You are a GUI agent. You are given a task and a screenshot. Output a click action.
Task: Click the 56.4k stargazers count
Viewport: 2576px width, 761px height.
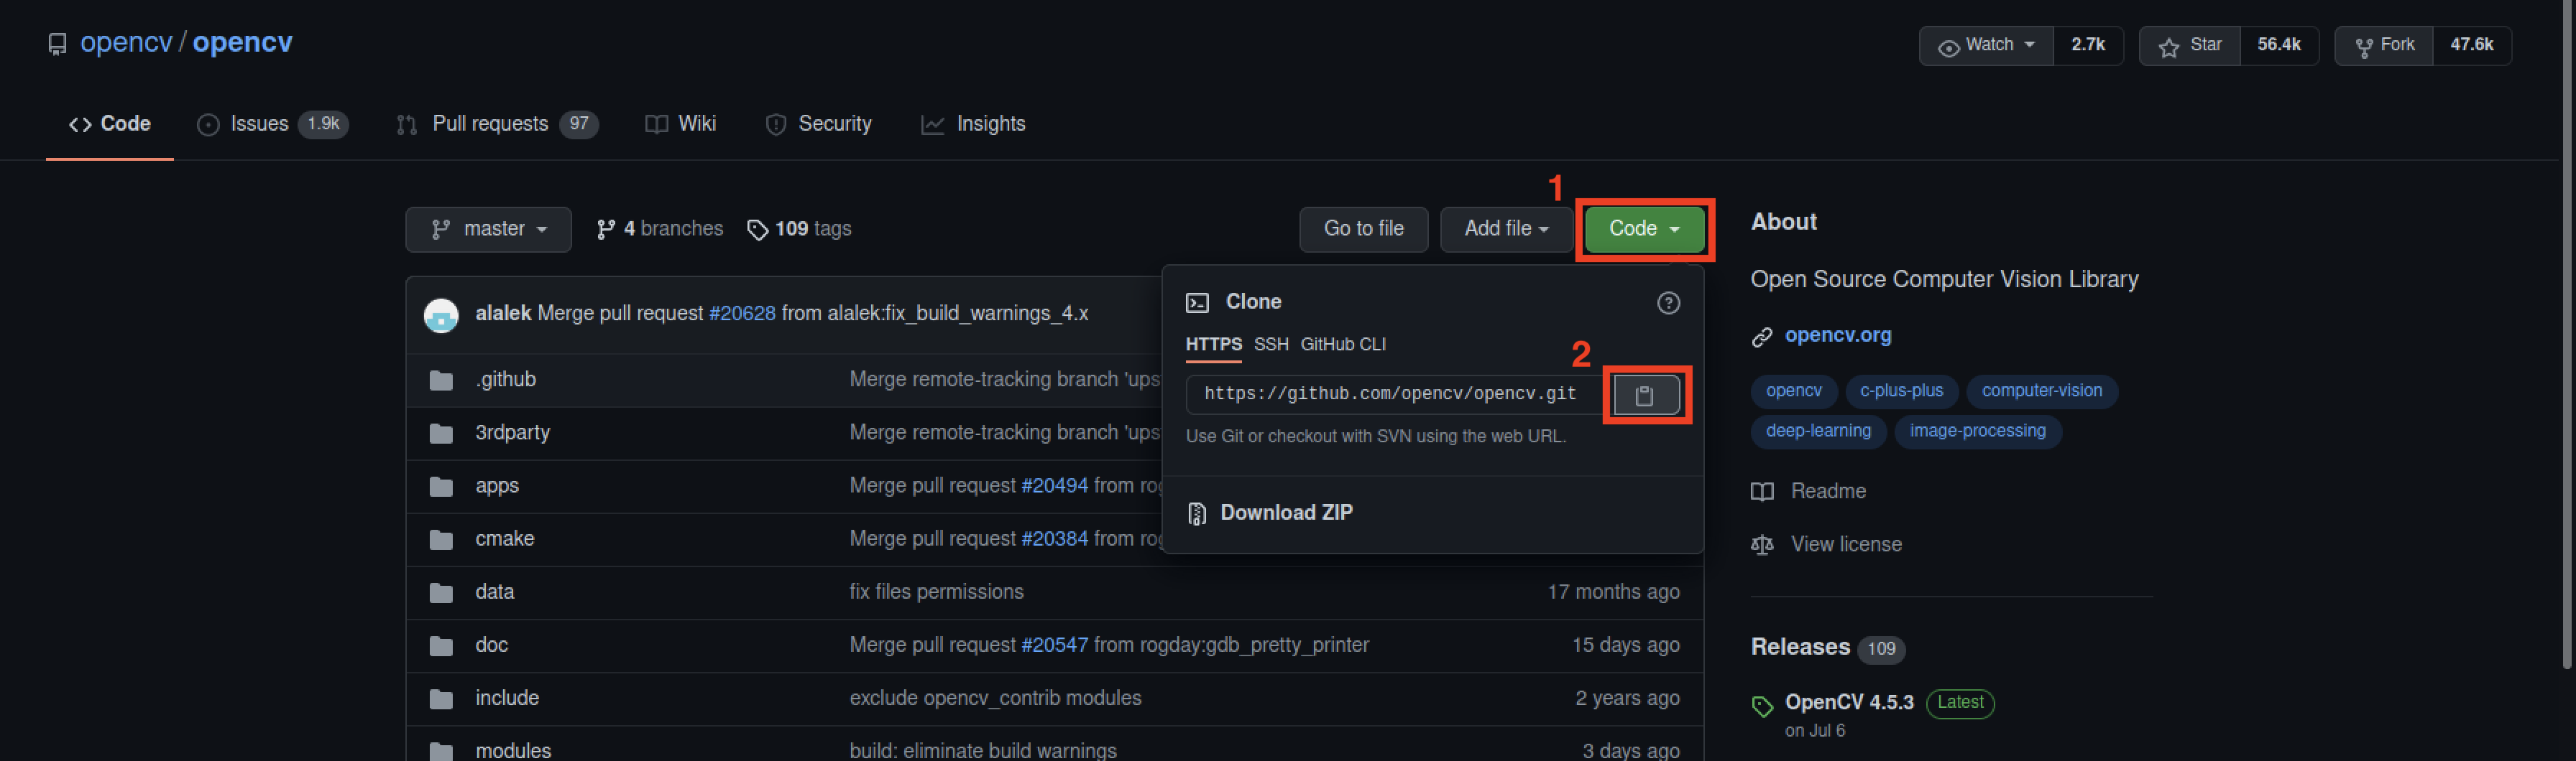[x=2279, y=45]
